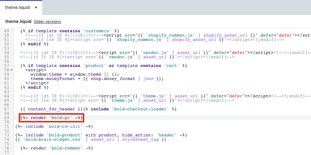Click line number 49 in the gutter
Viewport: 311px width, 155px height.
(7, 31)
